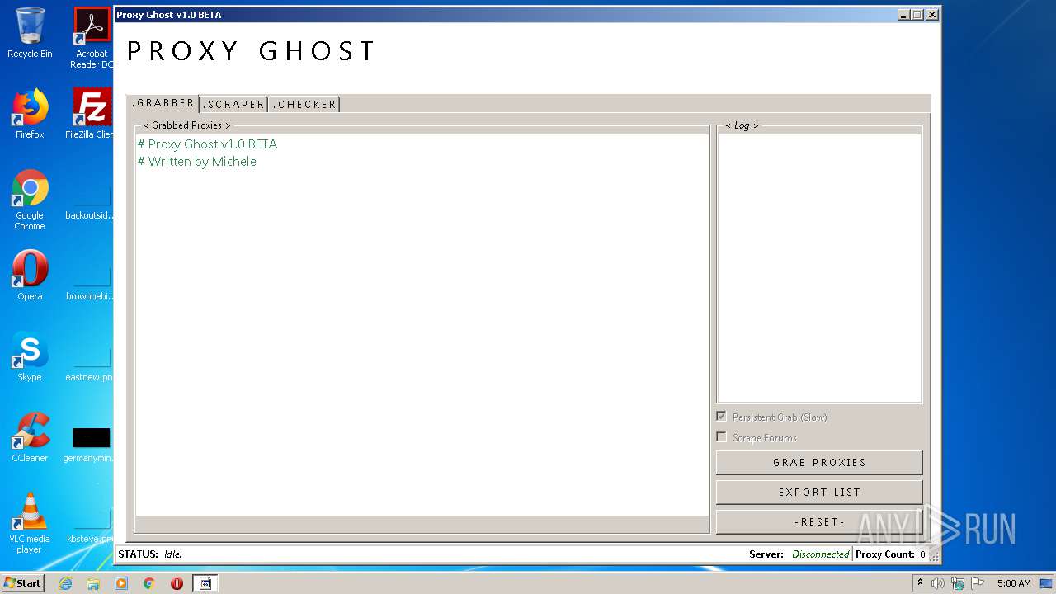The image size is (1056, 594).
Task: Launch Skype from the desktop
Action: [30, 356]
